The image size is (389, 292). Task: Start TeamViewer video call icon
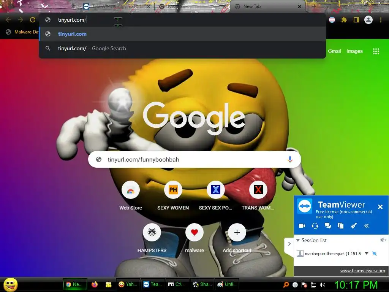302,226
